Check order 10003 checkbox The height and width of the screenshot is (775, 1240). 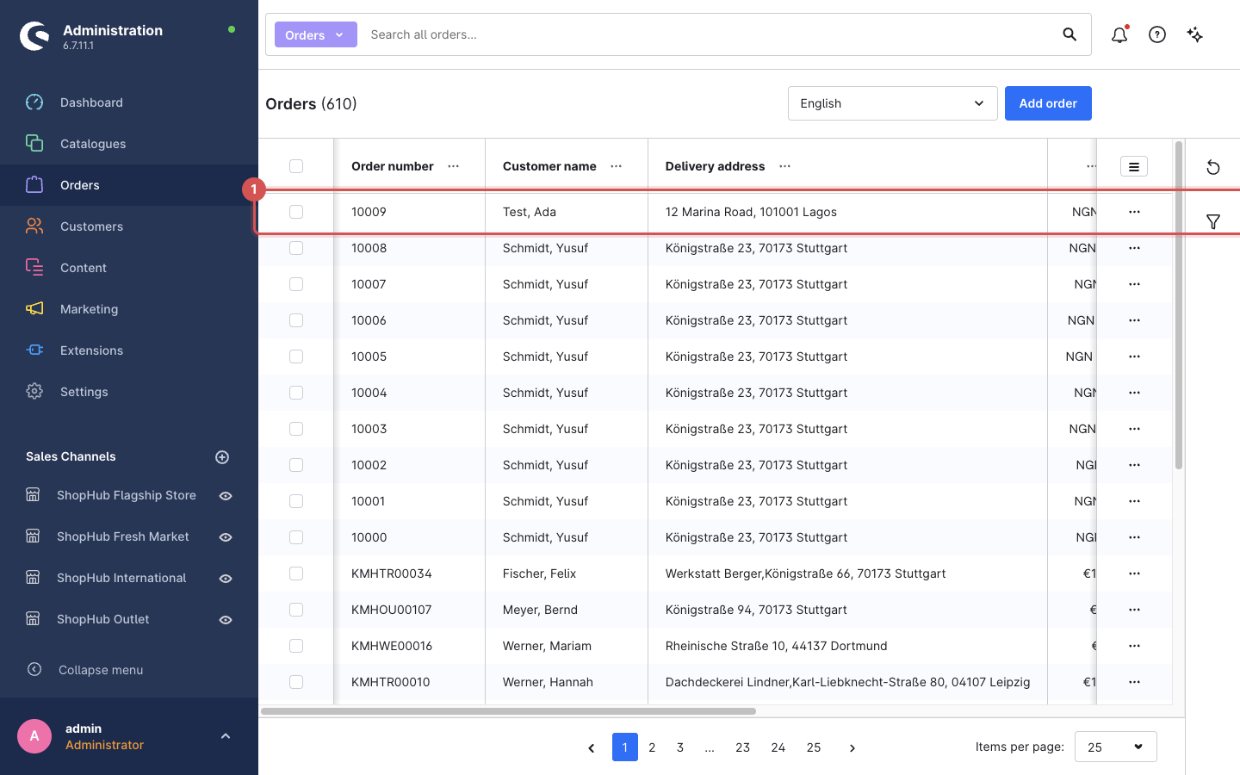296,429
